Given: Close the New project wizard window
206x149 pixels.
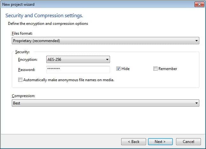Looking at the screenshot, I should (199, 4).
